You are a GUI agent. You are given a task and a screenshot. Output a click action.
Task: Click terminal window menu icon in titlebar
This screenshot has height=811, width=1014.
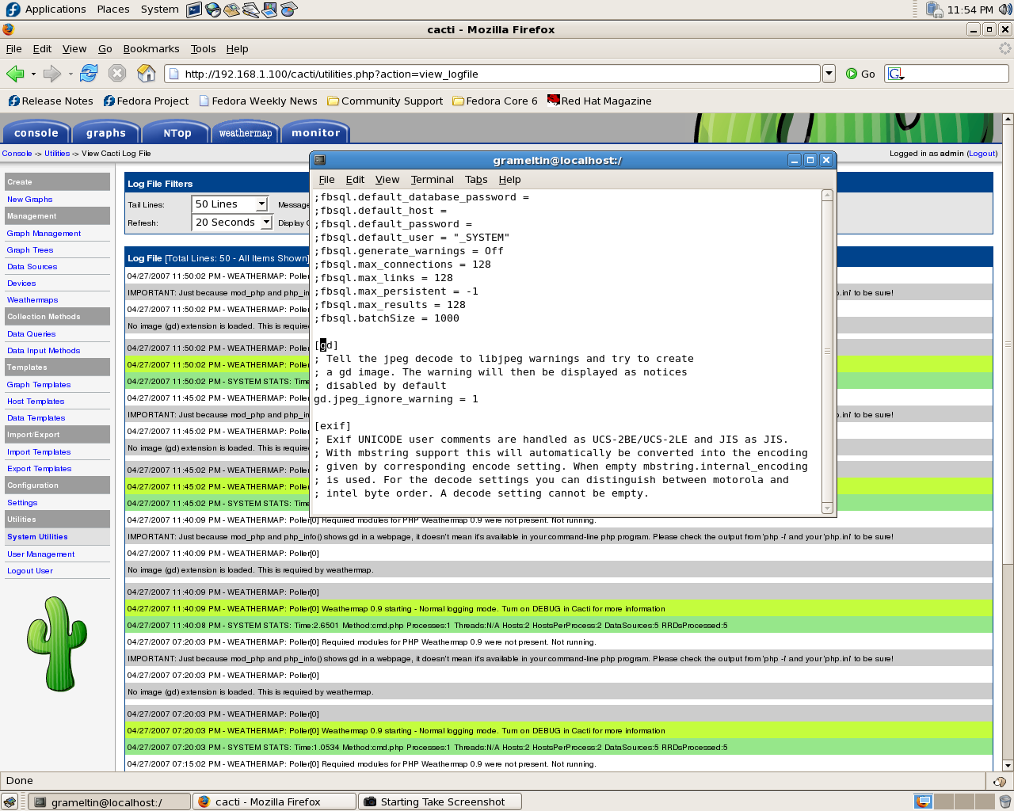click(320, 160)
